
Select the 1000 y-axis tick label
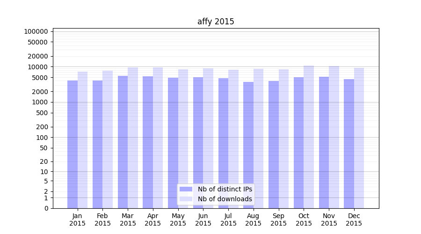click(x=40, y=102)
